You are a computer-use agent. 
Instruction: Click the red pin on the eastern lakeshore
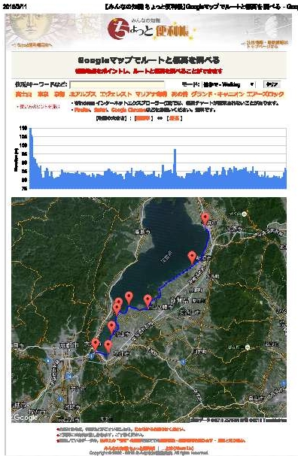(x=192, y=257)
